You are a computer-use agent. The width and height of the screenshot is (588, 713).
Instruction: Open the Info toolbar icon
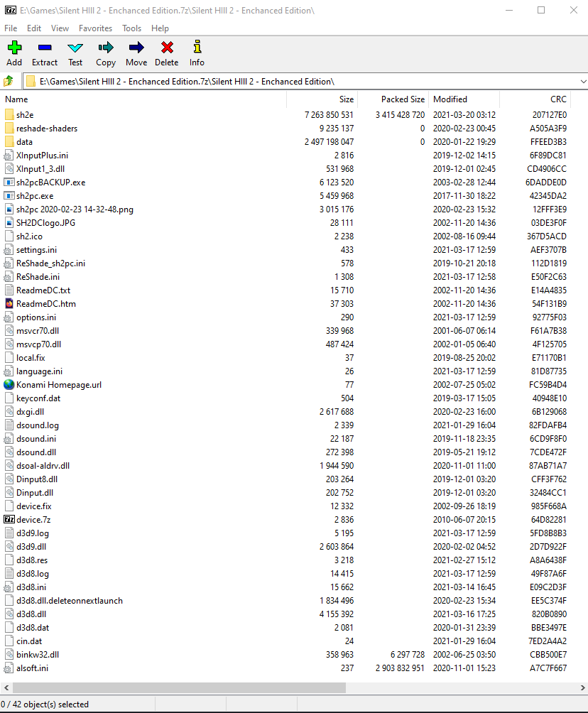(197, 47)
